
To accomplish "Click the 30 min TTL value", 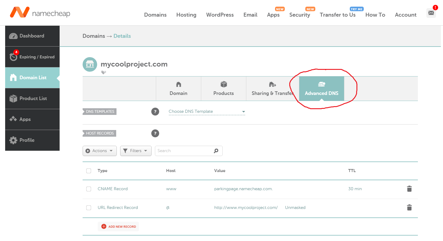I will tap(355, 189).
